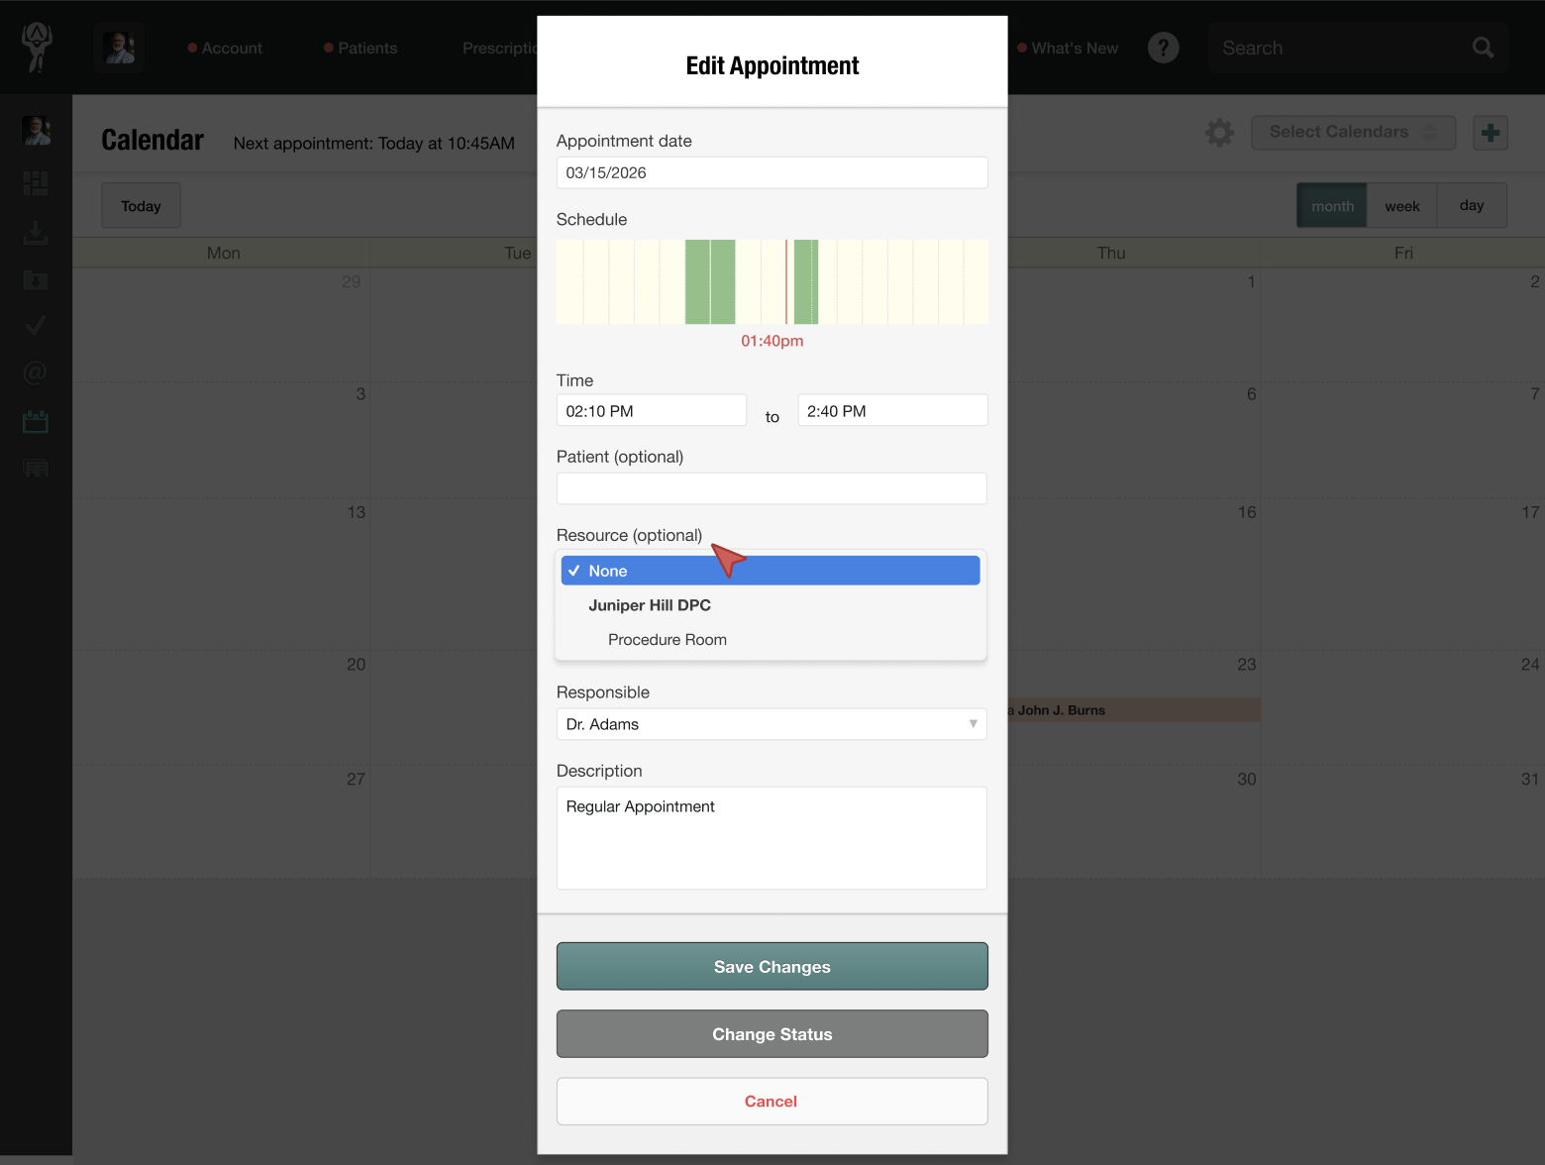Click the green plus add-appointment icon
The height and width of the screenshot is (1165, 1545).
1490,133
